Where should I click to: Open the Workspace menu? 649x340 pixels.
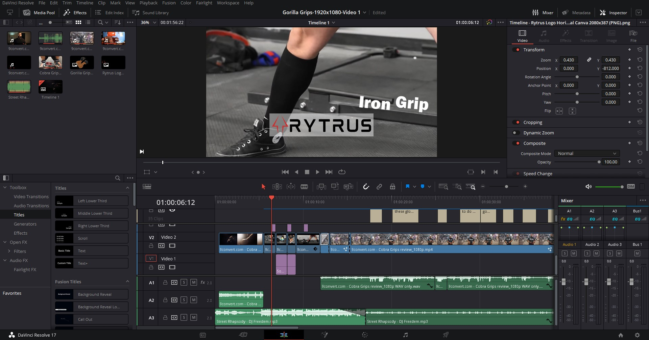click(228, 3)
